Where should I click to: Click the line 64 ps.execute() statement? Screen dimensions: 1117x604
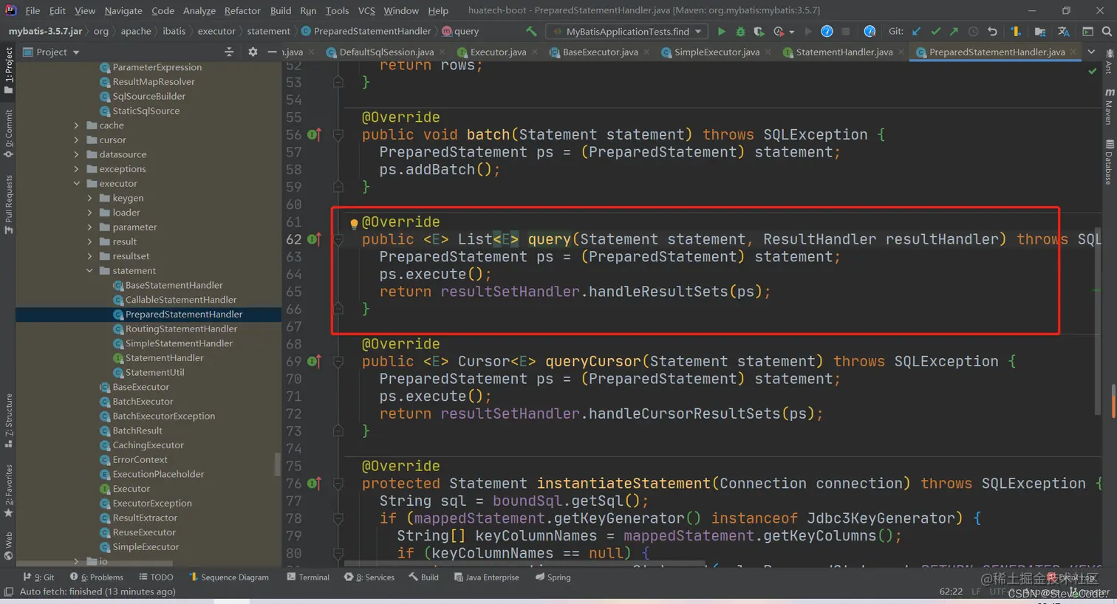click(x=435, y=274)
